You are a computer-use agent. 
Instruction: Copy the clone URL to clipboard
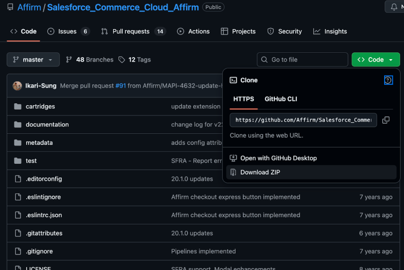(x=386, y=120)
